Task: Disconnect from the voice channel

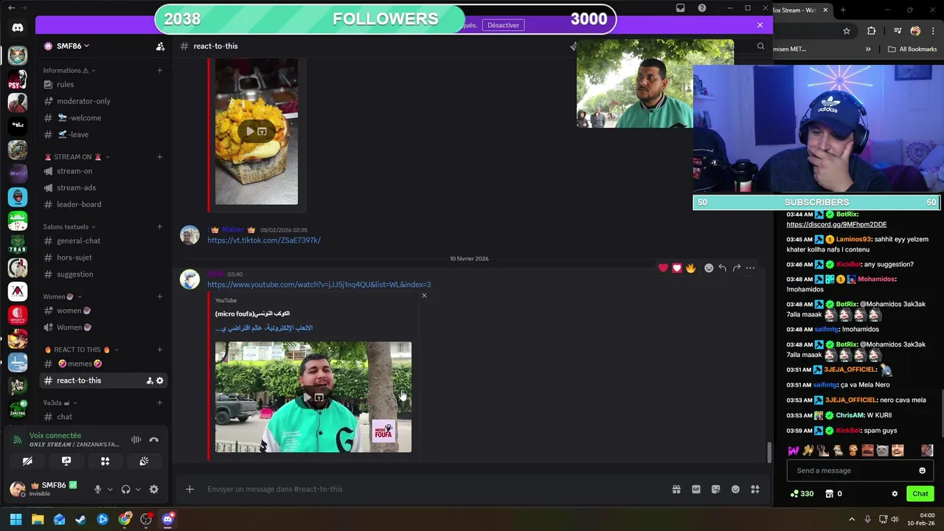Action: [153, 440]
